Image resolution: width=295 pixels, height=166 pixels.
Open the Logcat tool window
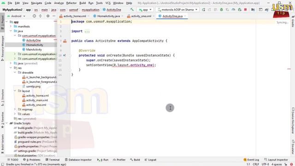[150, 160]
